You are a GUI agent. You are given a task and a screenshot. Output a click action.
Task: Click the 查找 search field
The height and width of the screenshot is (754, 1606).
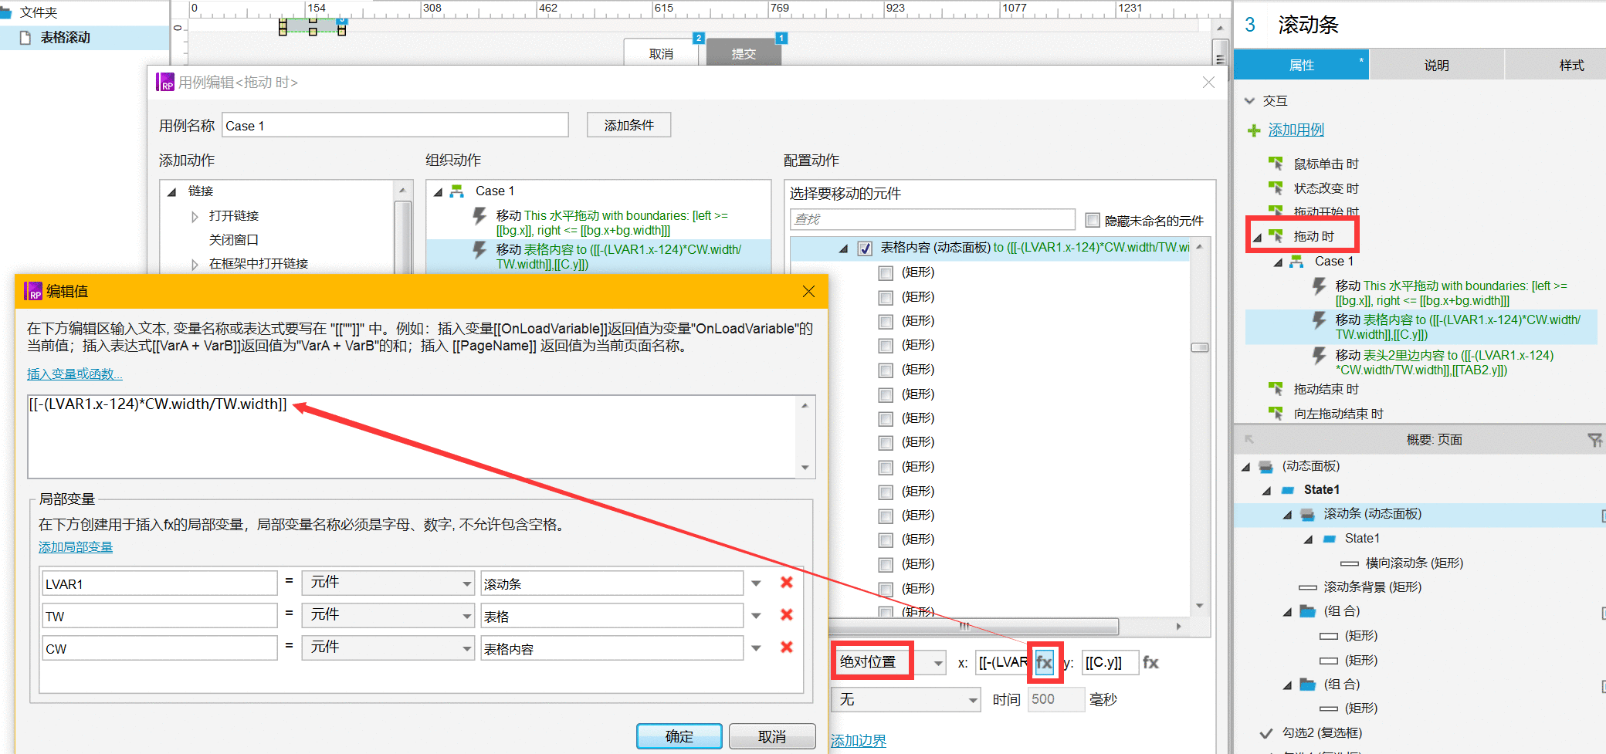pos(932,220)
